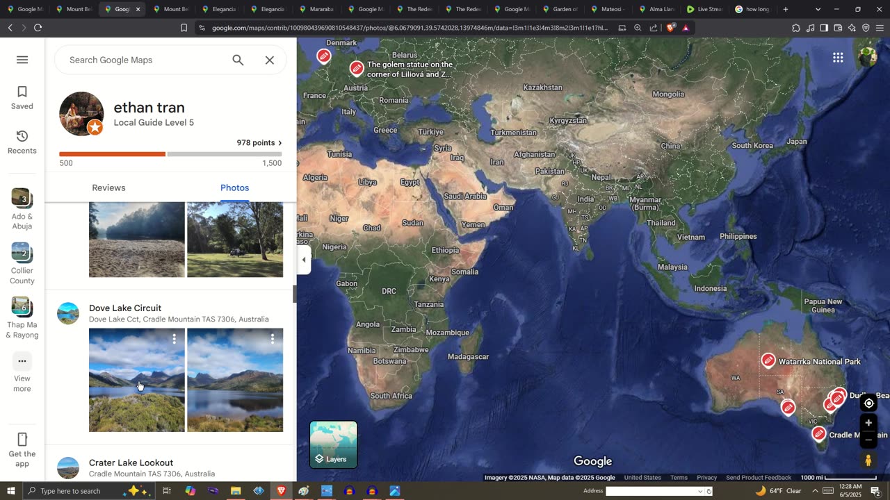The height and width of the screenshot is (500, 890).
Task: Open Get the app in sidebar
Action: click(22, 450)
